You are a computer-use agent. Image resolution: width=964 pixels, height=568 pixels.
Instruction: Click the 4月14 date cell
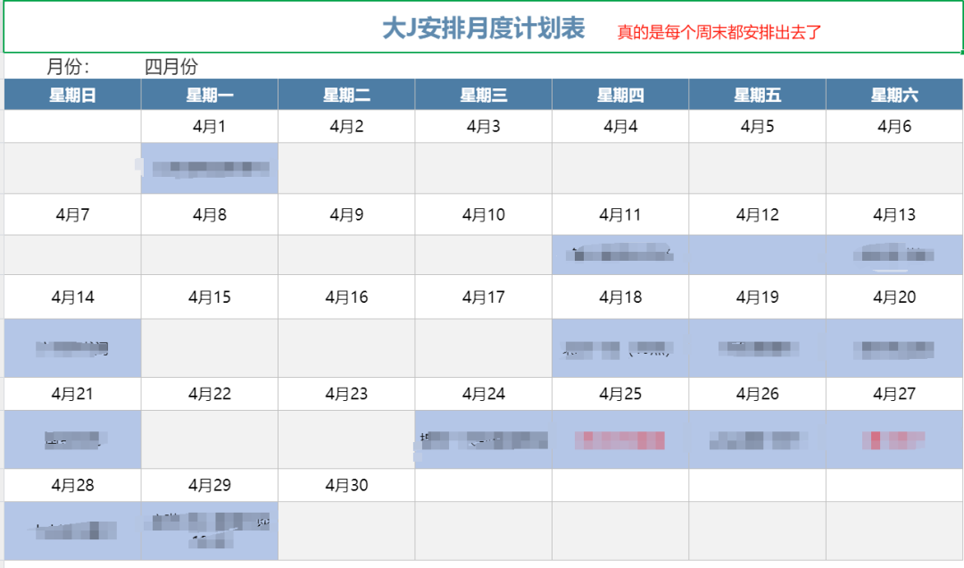[x=72, y=297]
